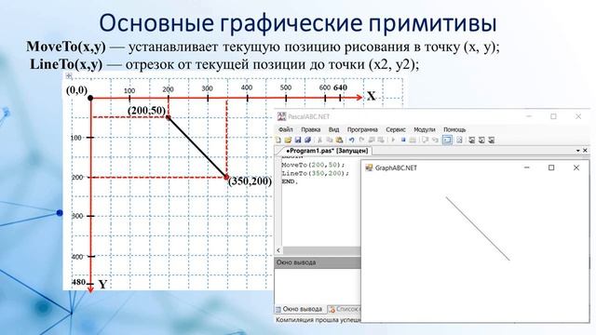Click the Paste clipboard icon
The width and height of the screenshot is (596, 335).
[339, 141]
